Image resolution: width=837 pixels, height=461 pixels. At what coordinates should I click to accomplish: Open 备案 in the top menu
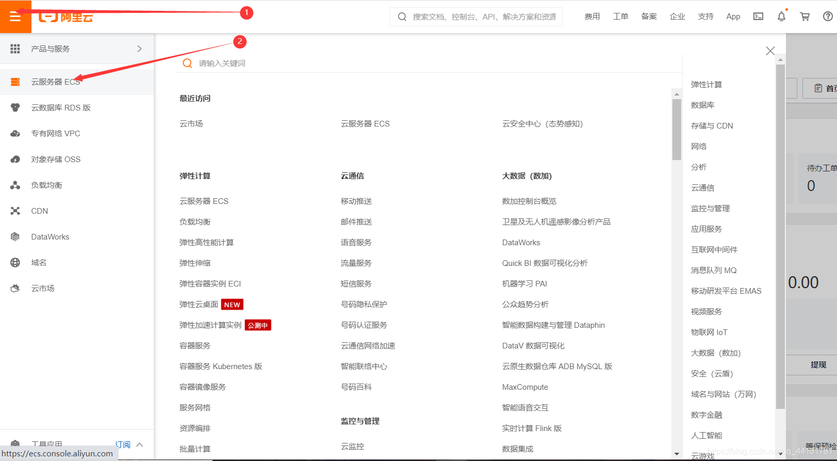click(649, 17)
